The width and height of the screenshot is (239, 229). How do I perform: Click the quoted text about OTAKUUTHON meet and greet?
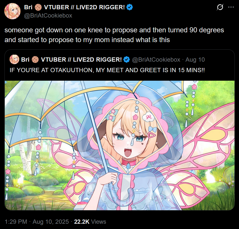pyautogui.click(x=107, y=70)
